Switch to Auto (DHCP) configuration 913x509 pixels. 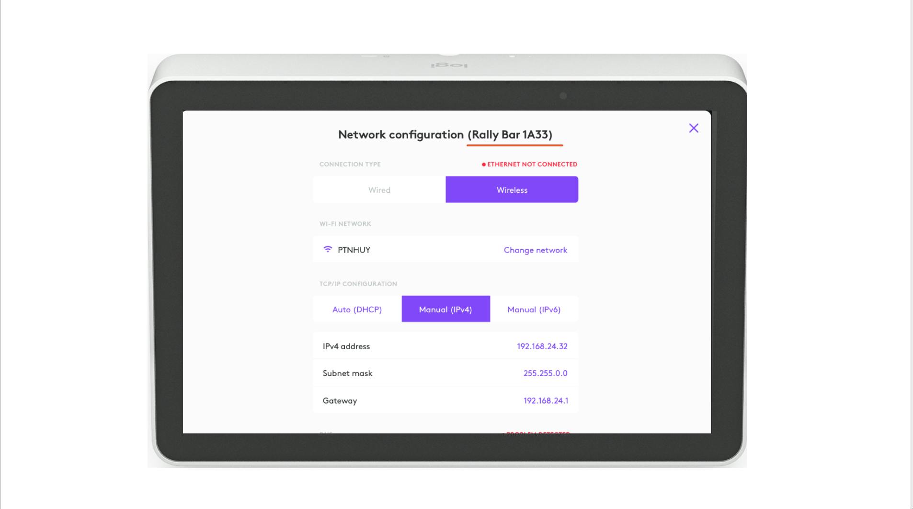point(357,309)
